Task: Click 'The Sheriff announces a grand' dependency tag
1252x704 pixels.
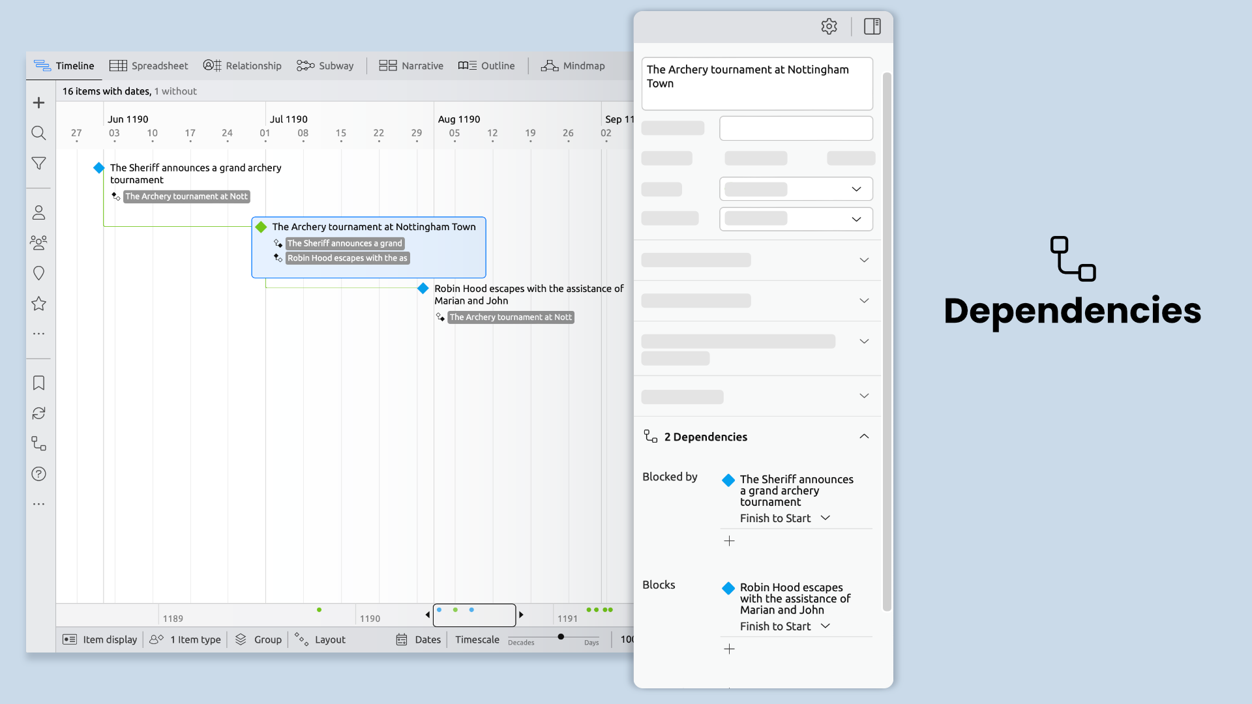Action: pyautogui.click(x=345, y=243)
